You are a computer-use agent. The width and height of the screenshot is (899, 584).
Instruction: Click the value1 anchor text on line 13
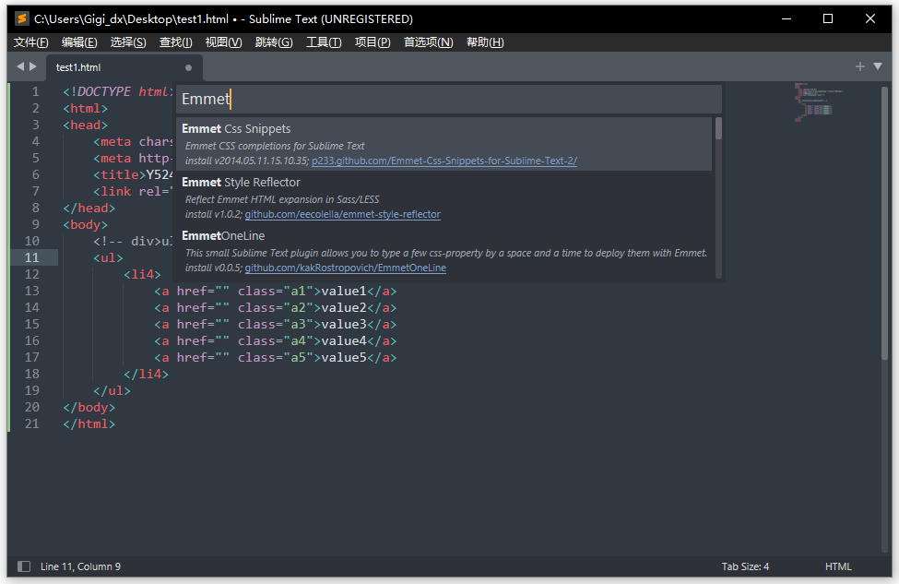click(x=343, y=292)
